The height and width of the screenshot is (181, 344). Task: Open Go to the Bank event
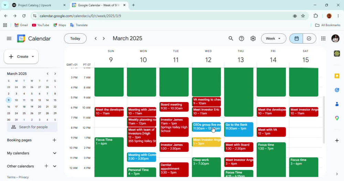(239, 129)
